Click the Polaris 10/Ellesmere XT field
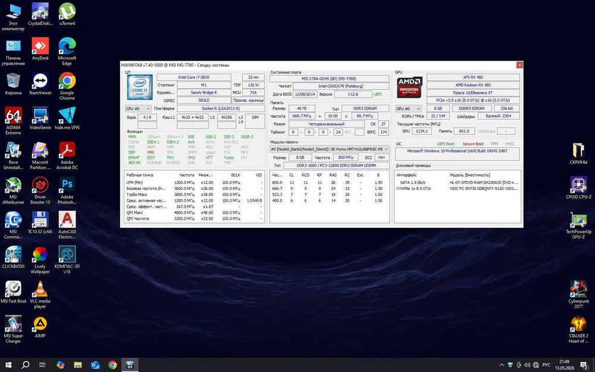 473,93
